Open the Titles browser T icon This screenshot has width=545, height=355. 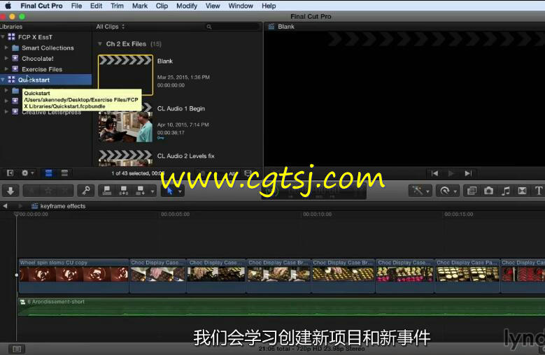pos(539,191)
